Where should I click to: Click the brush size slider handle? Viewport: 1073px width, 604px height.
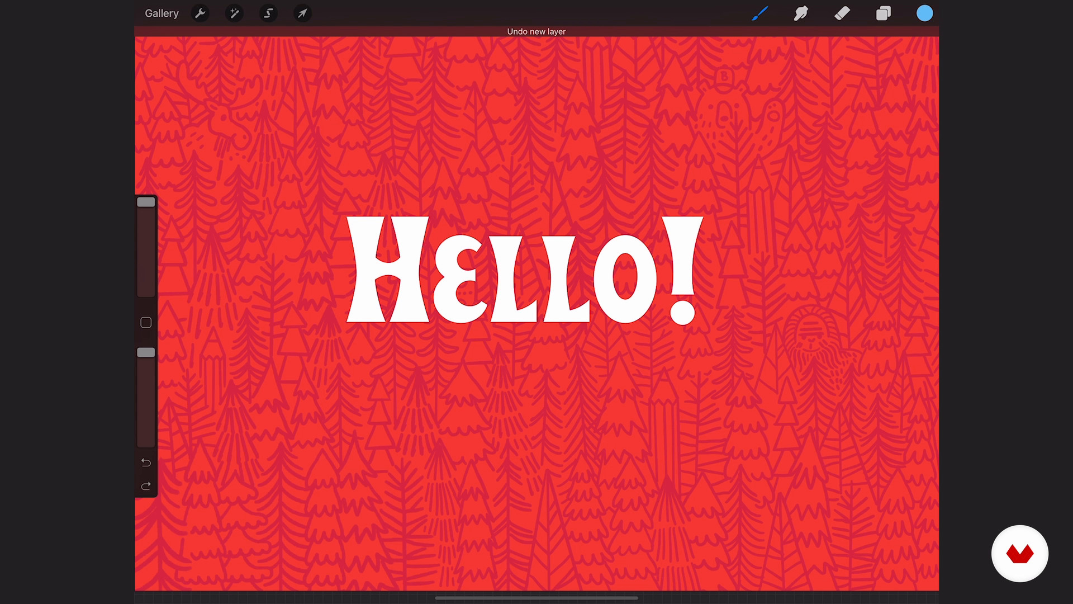tap(146, 202)
